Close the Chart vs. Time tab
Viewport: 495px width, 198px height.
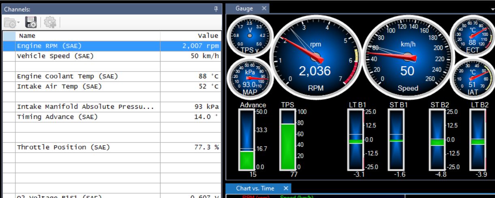coord(285,188)
